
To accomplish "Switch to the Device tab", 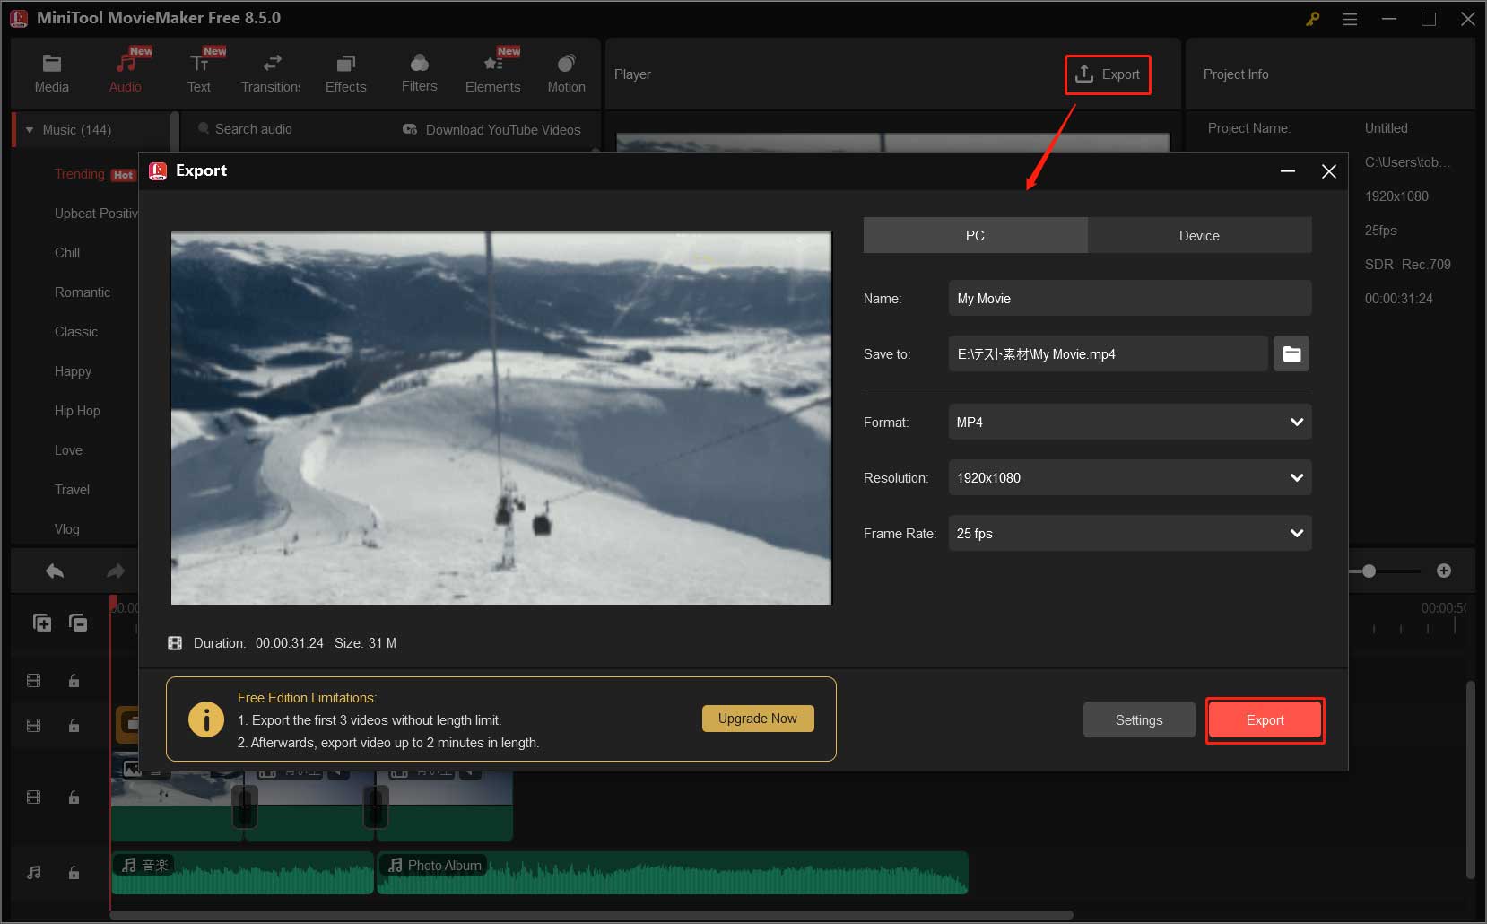I will (1199, 235).
